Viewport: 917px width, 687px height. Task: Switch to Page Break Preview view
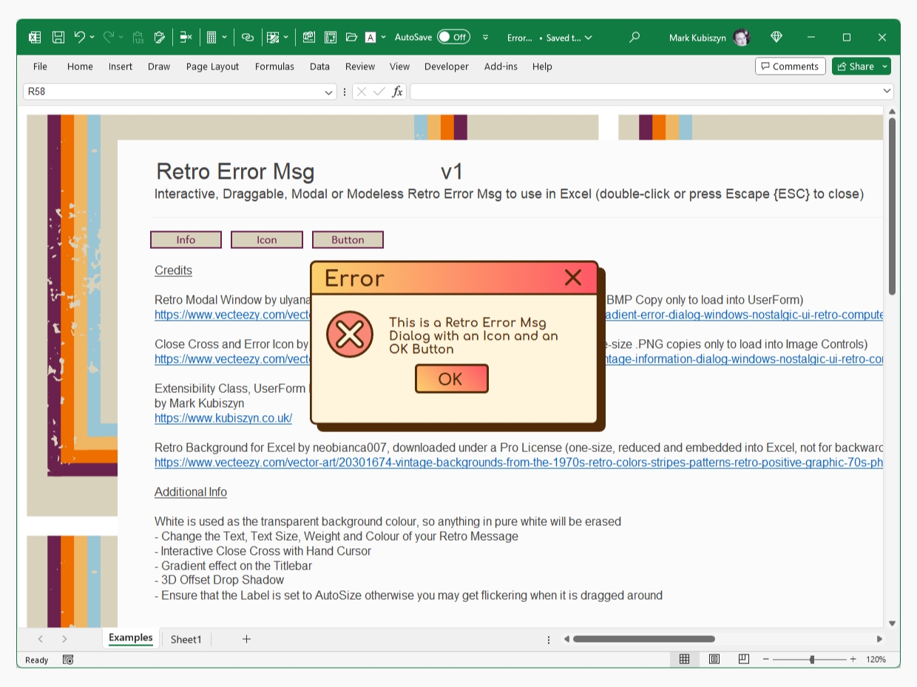click(743, 659)
